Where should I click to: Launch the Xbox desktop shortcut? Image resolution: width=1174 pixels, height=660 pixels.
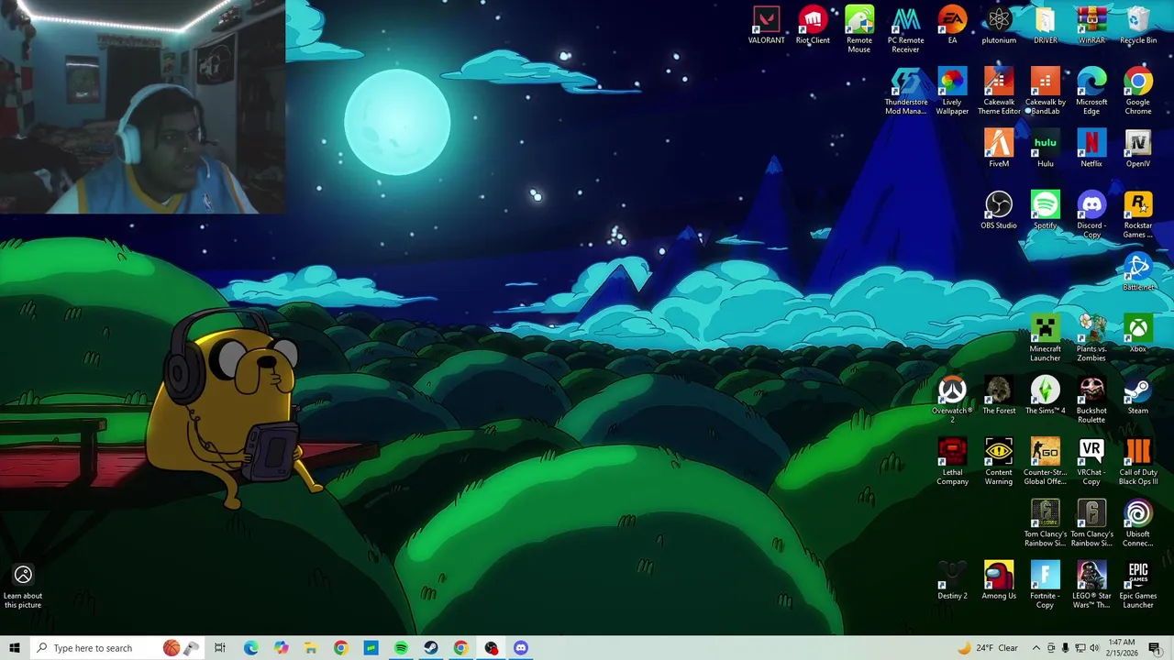point(1138,334)
